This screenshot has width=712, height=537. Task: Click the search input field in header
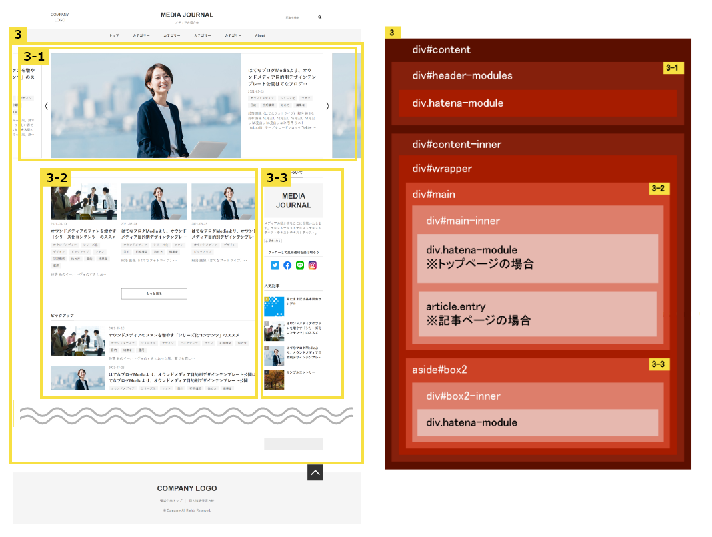click(x=293, y=17)
